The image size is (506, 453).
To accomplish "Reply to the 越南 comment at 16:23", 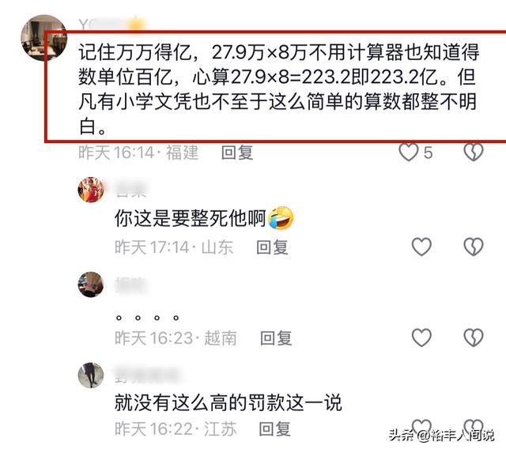I will pyautogui.click(x=276, y=338).
